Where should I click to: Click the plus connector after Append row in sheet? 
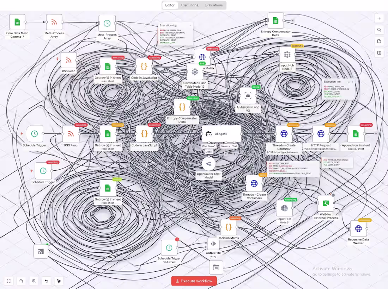(376, 134)
